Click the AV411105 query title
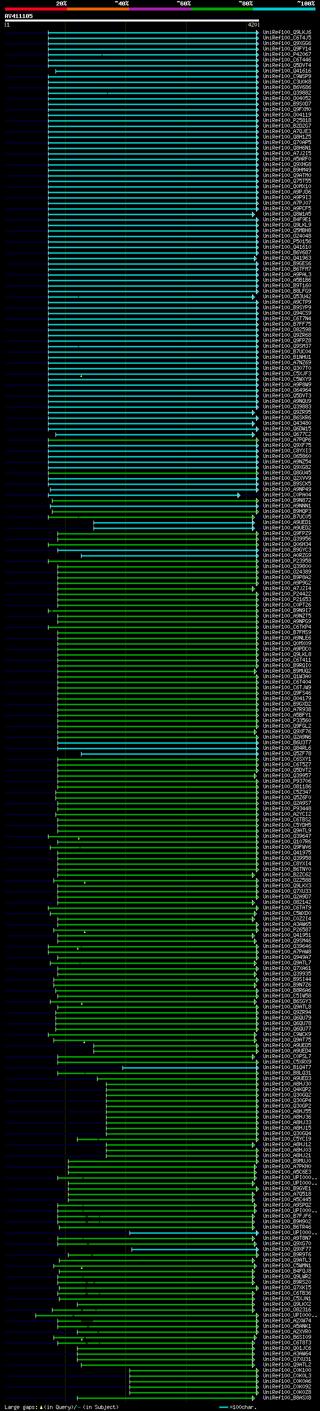Screen dimensions: 320x1411 tap(18, 16)
